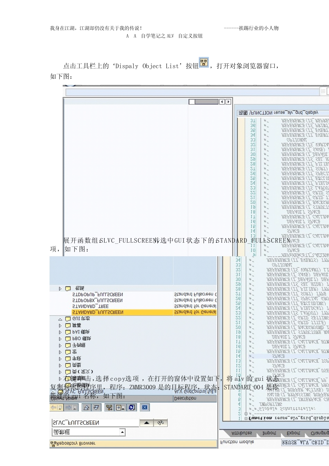Select the STANDARD_TREE status entry
Screen dimensions: 329x466
click(90, 307)
